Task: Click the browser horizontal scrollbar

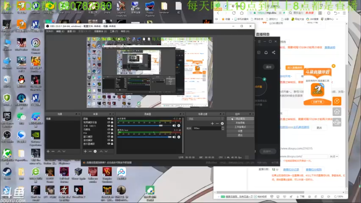Action: click(260, 193)
